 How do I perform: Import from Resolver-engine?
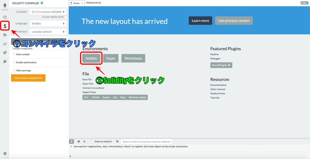tap(137, 97)
